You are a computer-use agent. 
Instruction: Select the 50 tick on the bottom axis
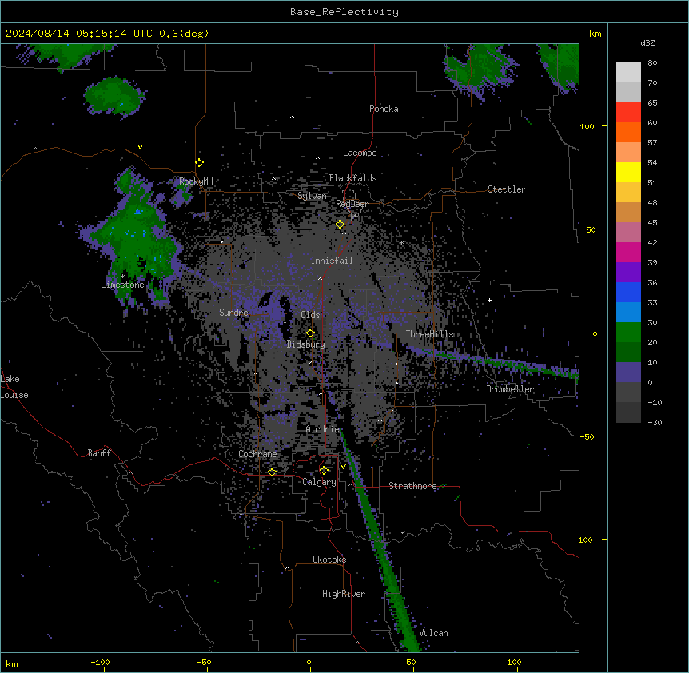coord(411,662)
